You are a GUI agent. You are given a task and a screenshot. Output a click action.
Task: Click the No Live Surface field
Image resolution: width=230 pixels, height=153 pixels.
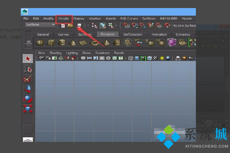coord(184,26)
